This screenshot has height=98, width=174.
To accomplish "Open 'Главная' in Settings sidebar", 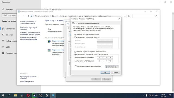I will pyautogui.click(x=9, y=10).
